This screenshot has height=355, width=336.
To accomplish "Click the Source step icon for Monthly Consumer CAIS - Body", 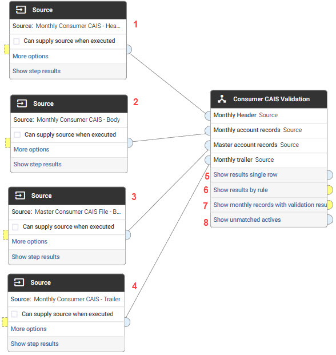I will tap(22, 103).
